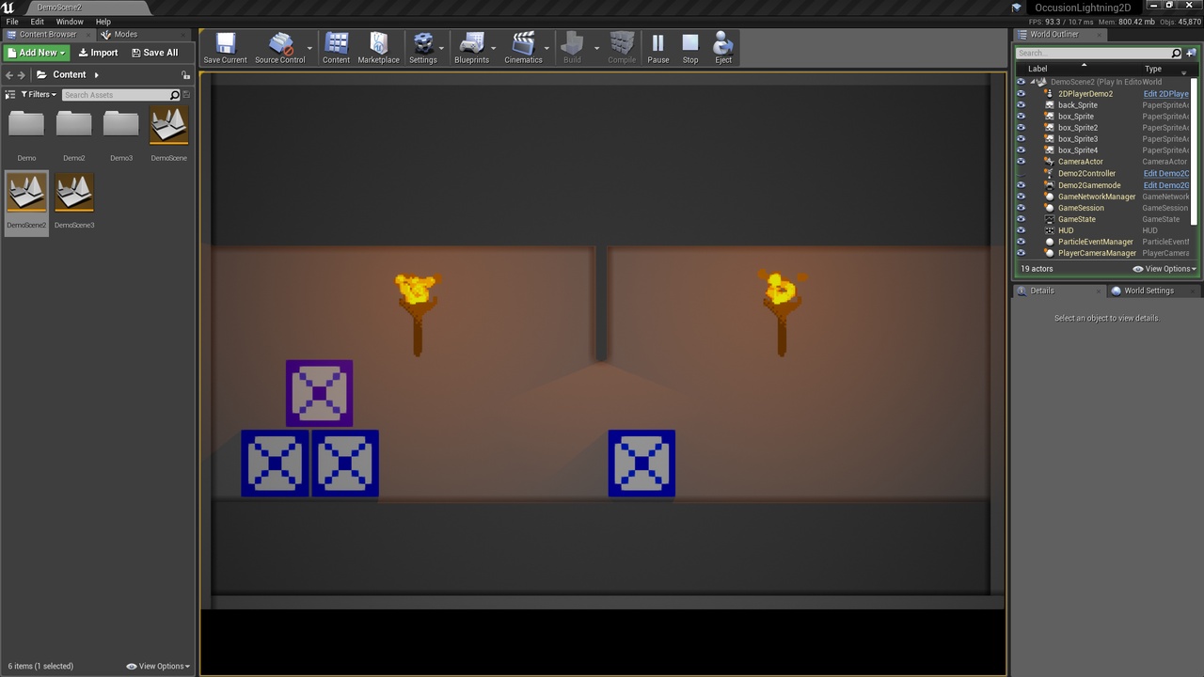Click the World Outliner search magnifier
Image resolution: width=1204 pixels, height=677 pixels.
tap(1176, 54)
